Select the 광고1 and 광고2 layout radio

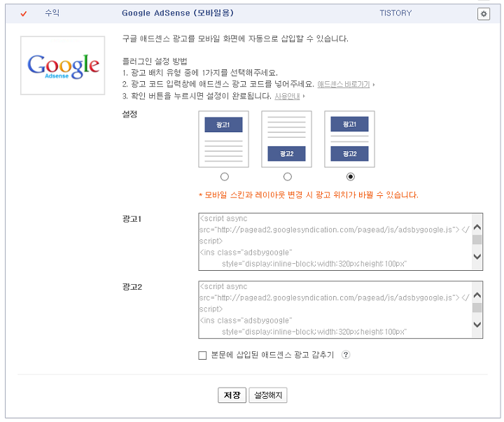pyautogui.click(x=351, y=176)
